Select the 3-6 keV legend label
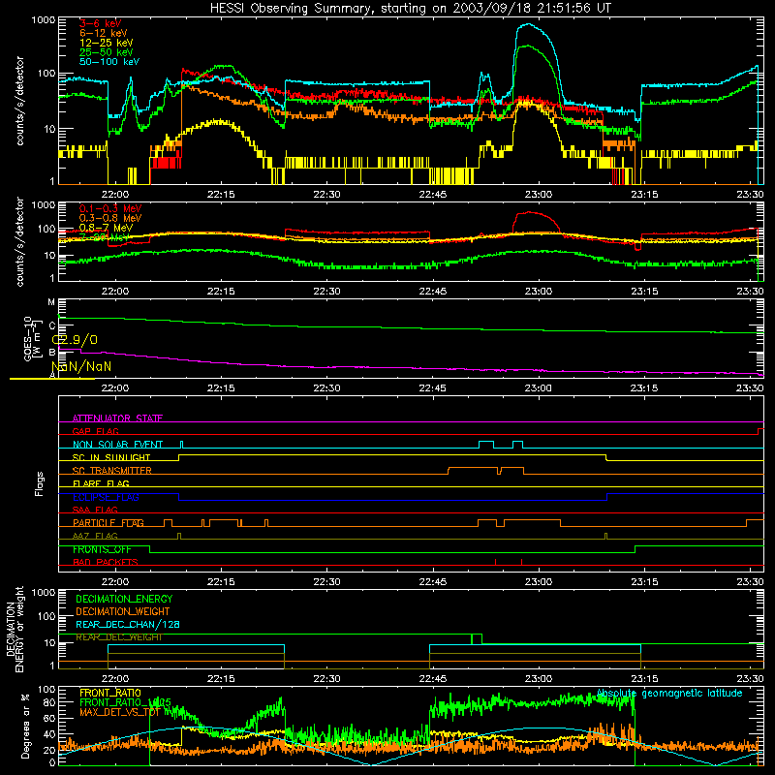Viewport: 775px width, 775px height. (x=101, y=23)
